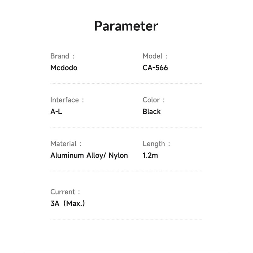Click the Parameter heading
Viewport: 253px width, 253px height.
tap(126, 26)
